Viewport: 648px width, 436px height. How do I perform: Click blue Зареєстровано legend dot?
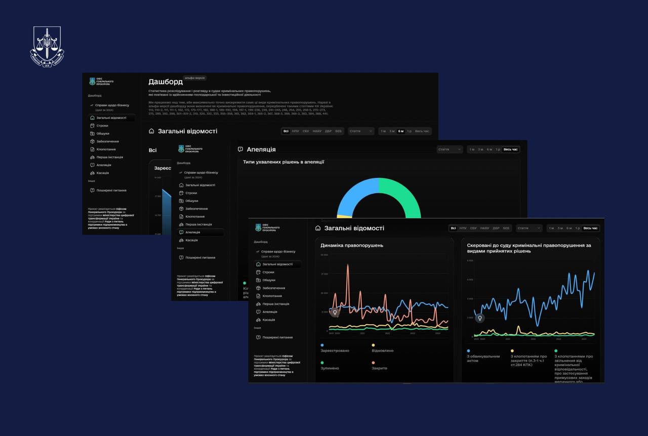point(322,345)
